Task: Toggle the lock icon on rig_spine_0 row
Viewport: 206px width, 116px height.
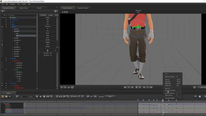Action: click(2, 40)
